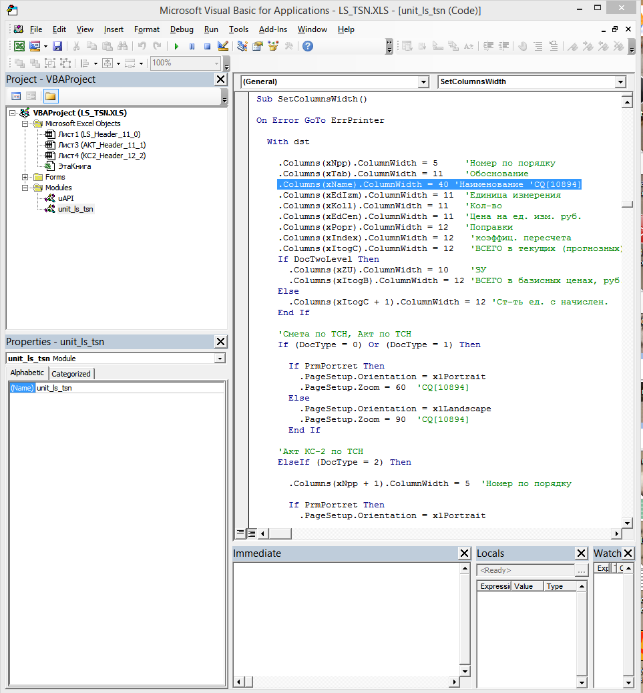
Task: Switch to the Categorized properties tab
Action: pyautogui.click(x=71, y=374)
